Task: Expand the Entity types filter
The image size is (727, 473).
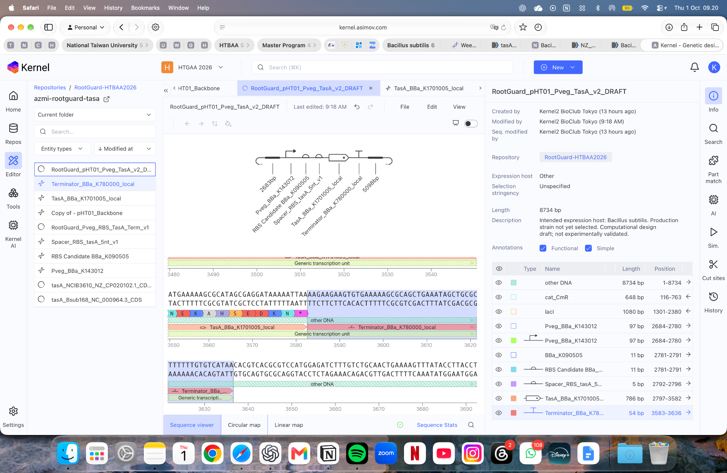Action: click(62, 149)
